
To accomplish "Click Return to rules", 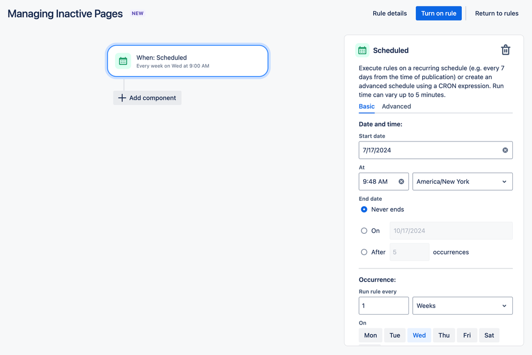I will [497, 13].
